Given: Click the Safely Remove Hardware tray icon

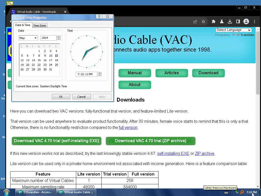Looking at the screenshot, I should (237, 192).
